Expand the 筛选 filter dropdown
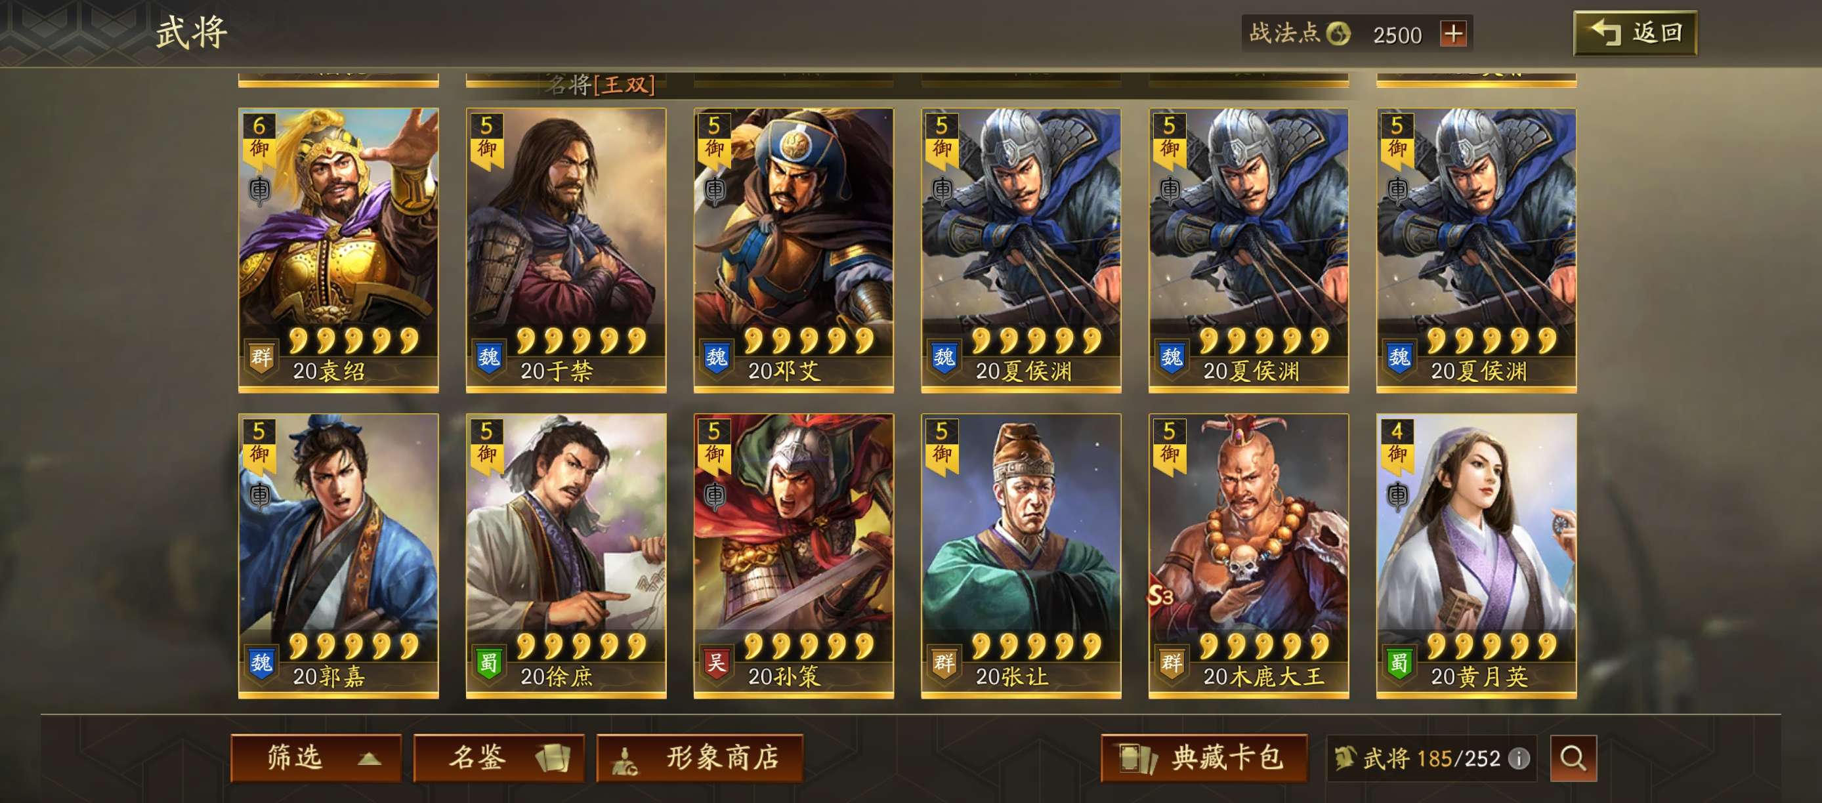 coord(316,758)
